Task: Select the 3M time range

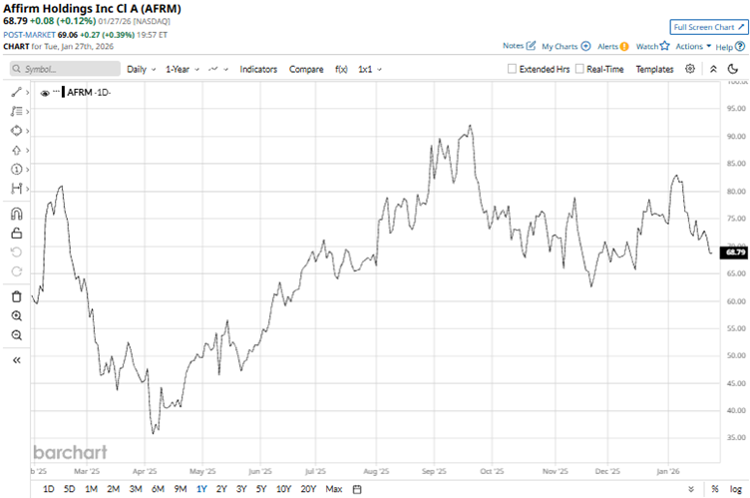Action: pyautogui.click(x=136, y=489)
